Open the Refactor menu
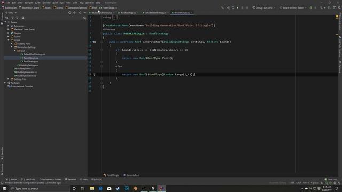Image resolution: width=342 pixels, height=192 pixels. (46, 3)
